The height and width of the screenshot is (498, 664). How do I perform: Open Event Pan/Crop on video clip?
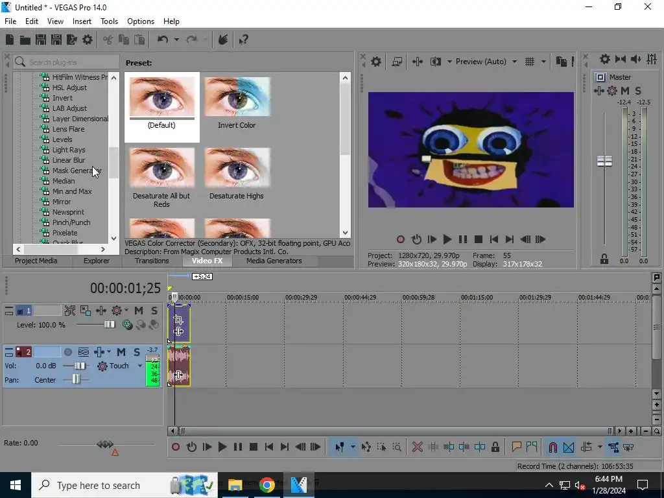[x=178, y=319]
